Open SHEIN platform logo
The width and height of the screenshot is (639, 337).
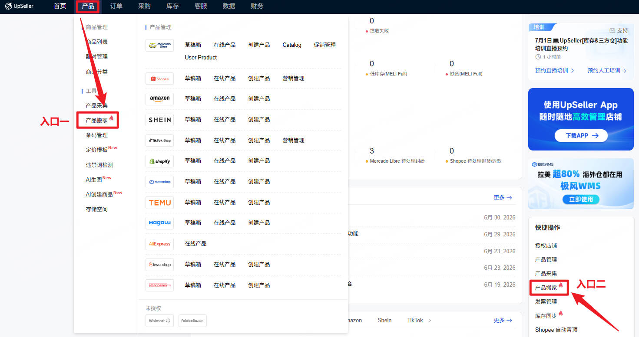[x=159, y=120]
